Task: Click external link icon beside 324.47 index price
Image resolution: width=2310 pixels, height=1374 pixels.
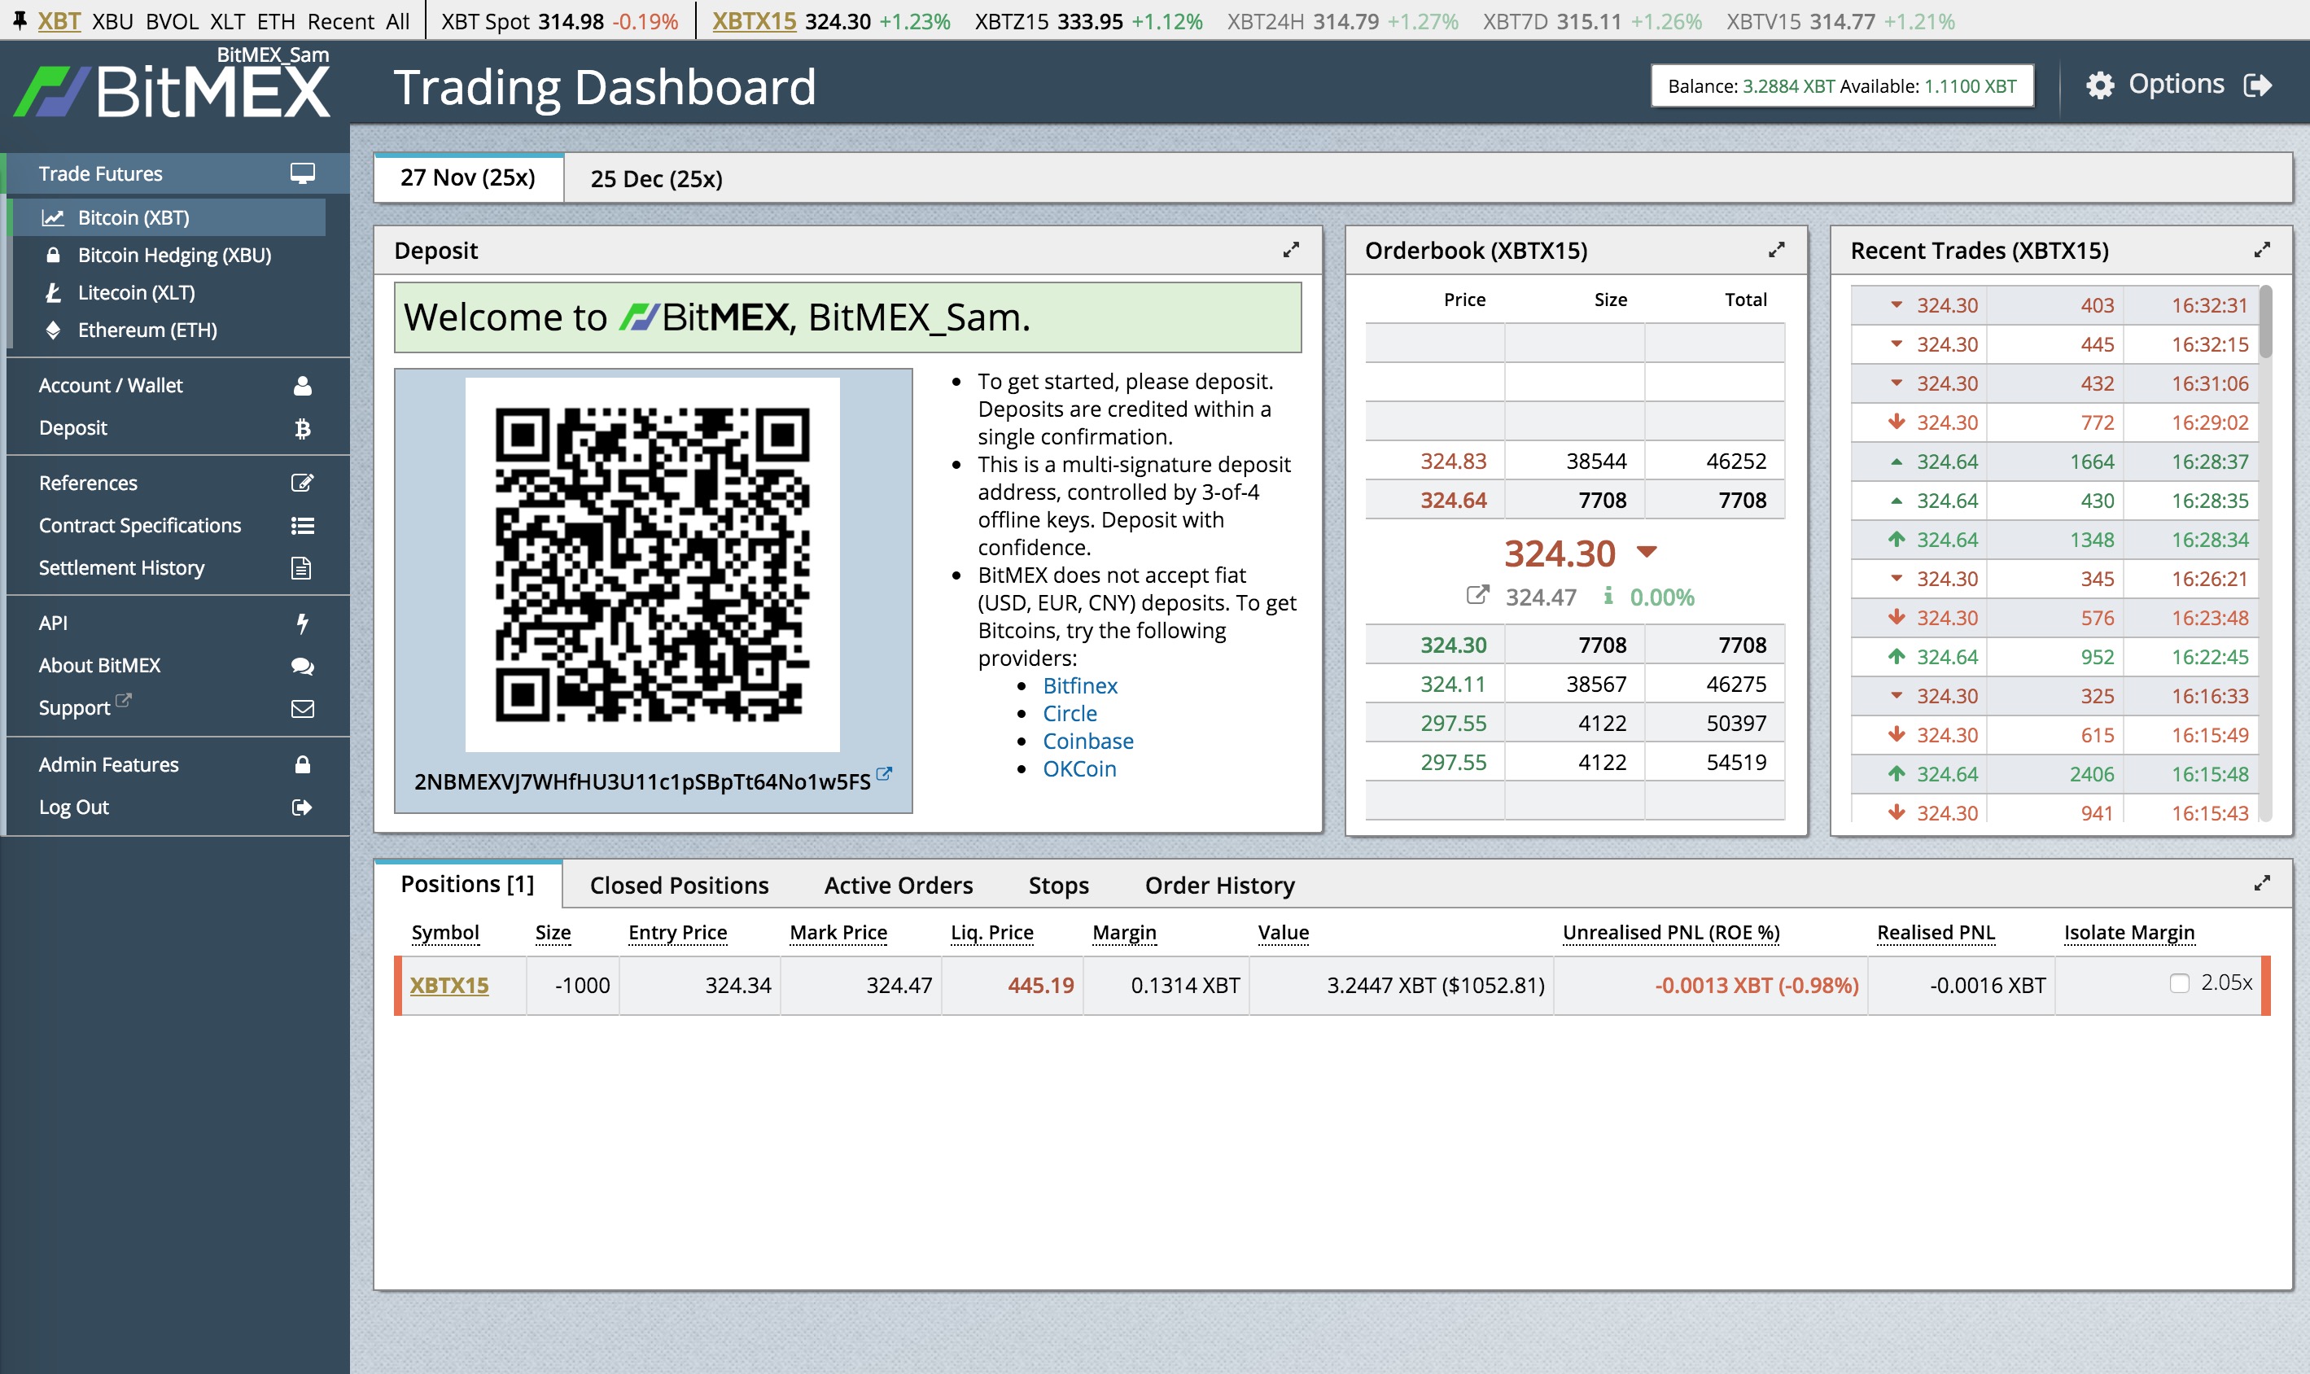Action: point(1477,594)
